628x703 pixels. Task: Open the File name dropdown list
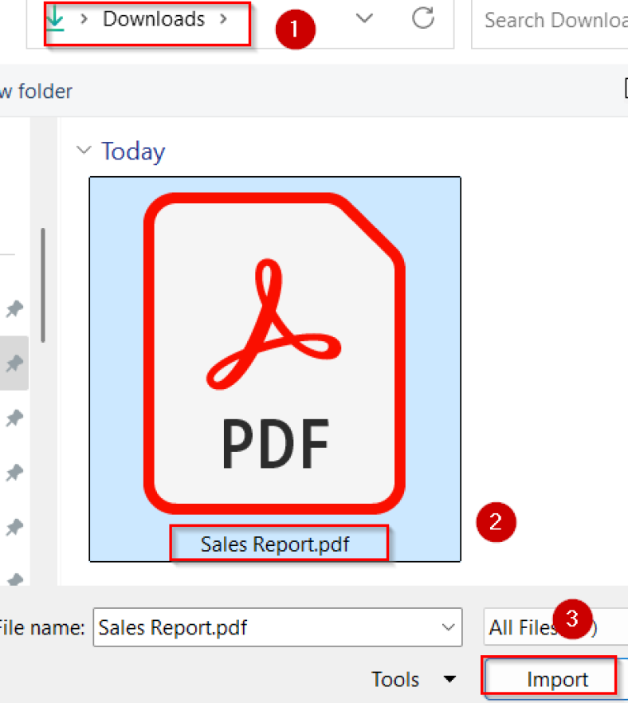[x=447, y=628]
